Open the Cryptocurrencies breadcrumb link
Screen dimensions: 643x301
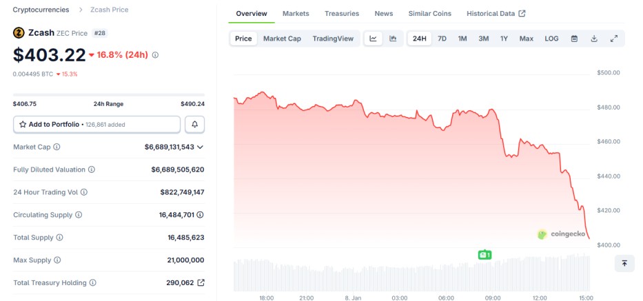click(41, 10)
